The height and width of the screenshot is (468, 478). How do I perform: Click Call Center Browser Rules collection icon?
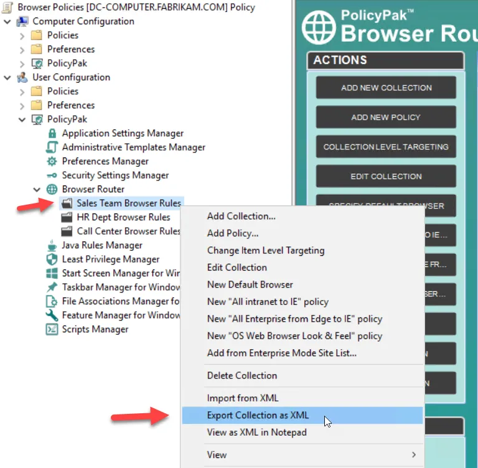[x=67, y=232]
